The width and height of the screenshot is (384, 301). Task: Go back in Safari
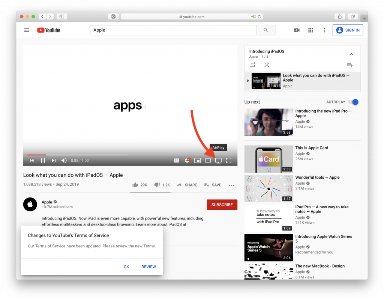tap(42, 17)
